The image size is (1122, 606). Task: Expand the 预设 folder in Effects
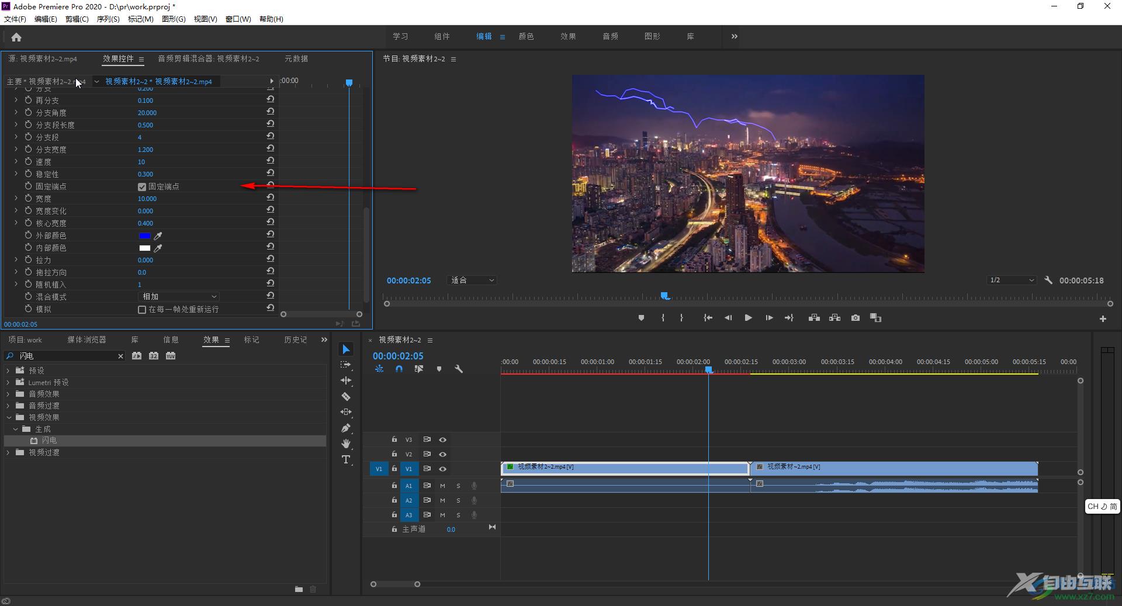8,370
